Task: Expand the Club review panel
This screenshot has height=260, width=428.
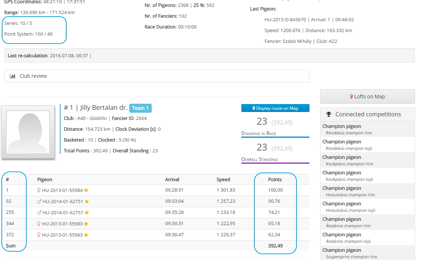Action: [157, 76]
